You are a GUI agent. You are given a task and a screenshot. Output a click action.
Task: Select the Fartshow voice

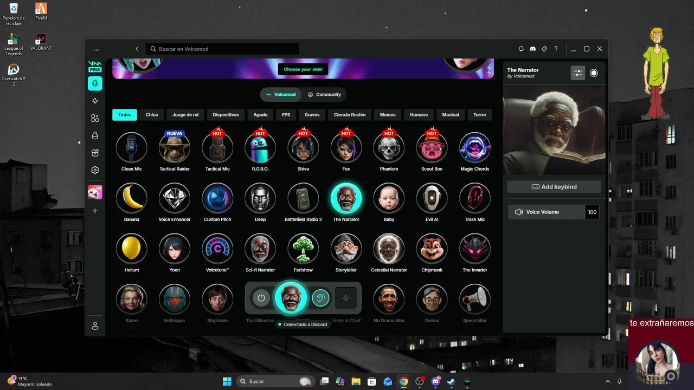[x=303, y=248]
